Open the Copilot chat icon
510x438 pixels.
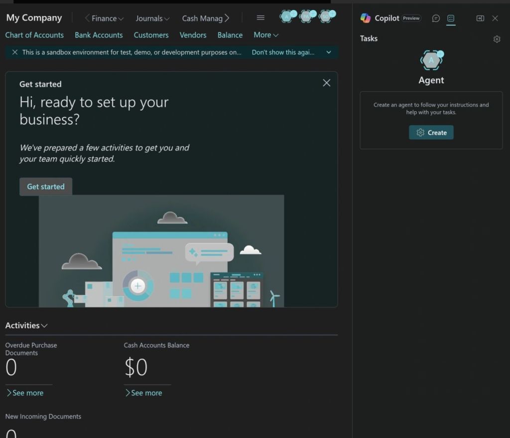click(x=436, y=18)
